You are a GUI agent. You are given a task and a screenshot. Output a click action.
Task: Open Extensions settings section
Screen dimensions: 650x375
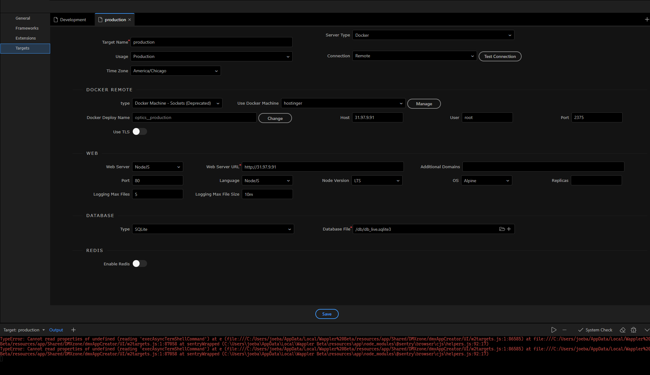tap(26, 38)
